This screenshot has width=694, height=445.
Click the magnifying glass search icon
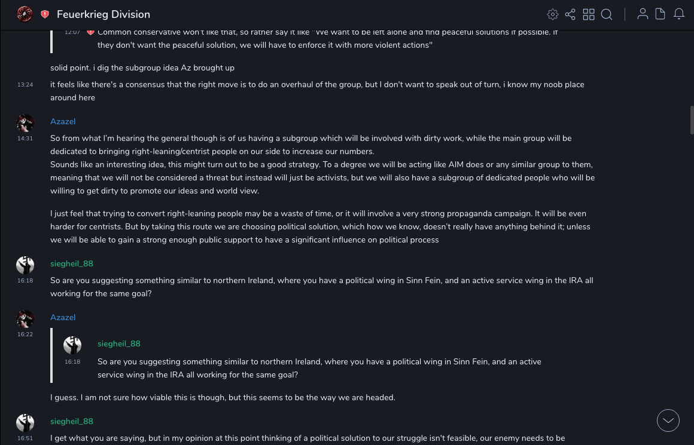607,14
